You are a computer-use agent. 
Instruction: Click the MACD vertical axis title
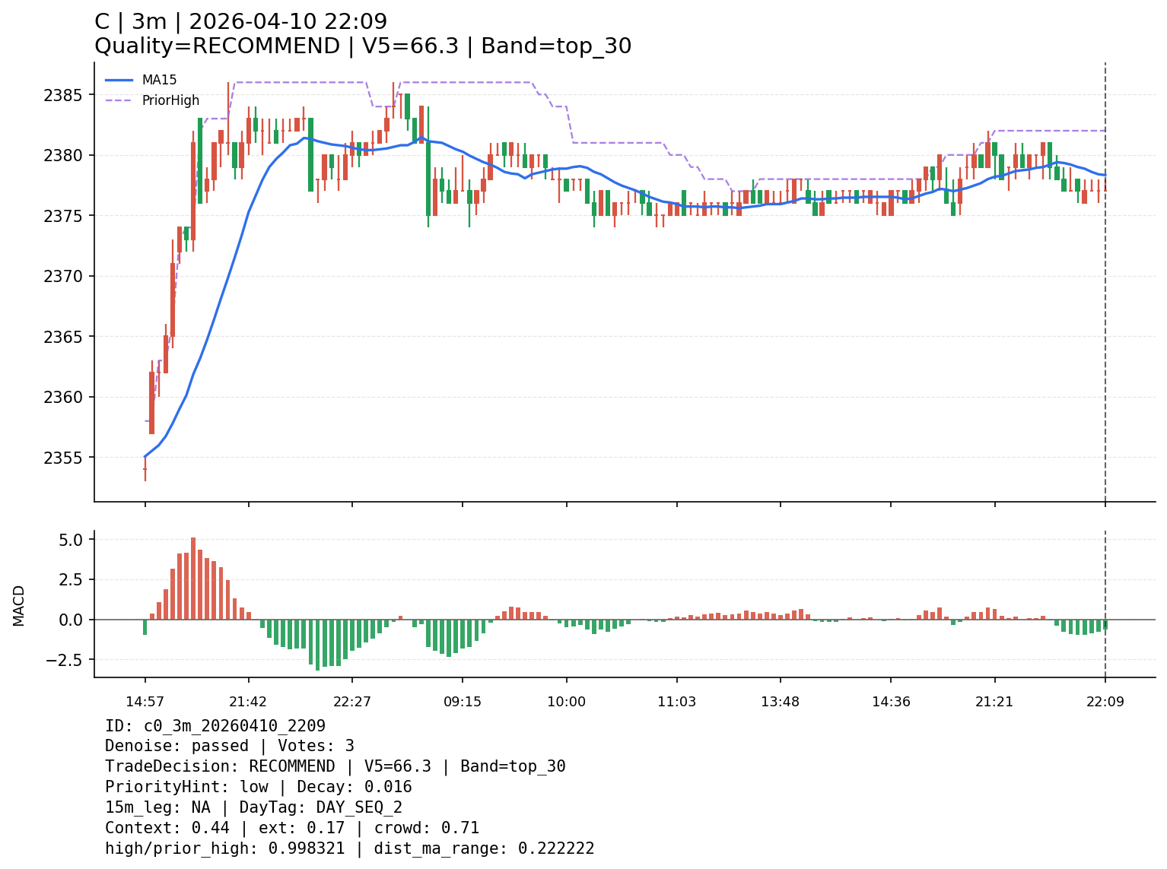click(19, 605)
